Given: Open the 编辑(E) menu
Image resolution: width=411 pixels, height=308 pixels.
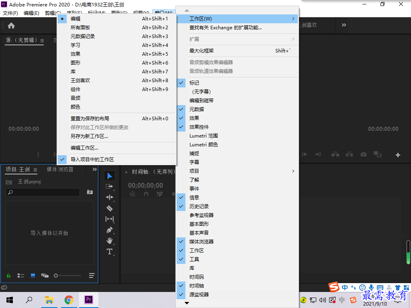Looking at the screenshot, I should coord(31,13).
